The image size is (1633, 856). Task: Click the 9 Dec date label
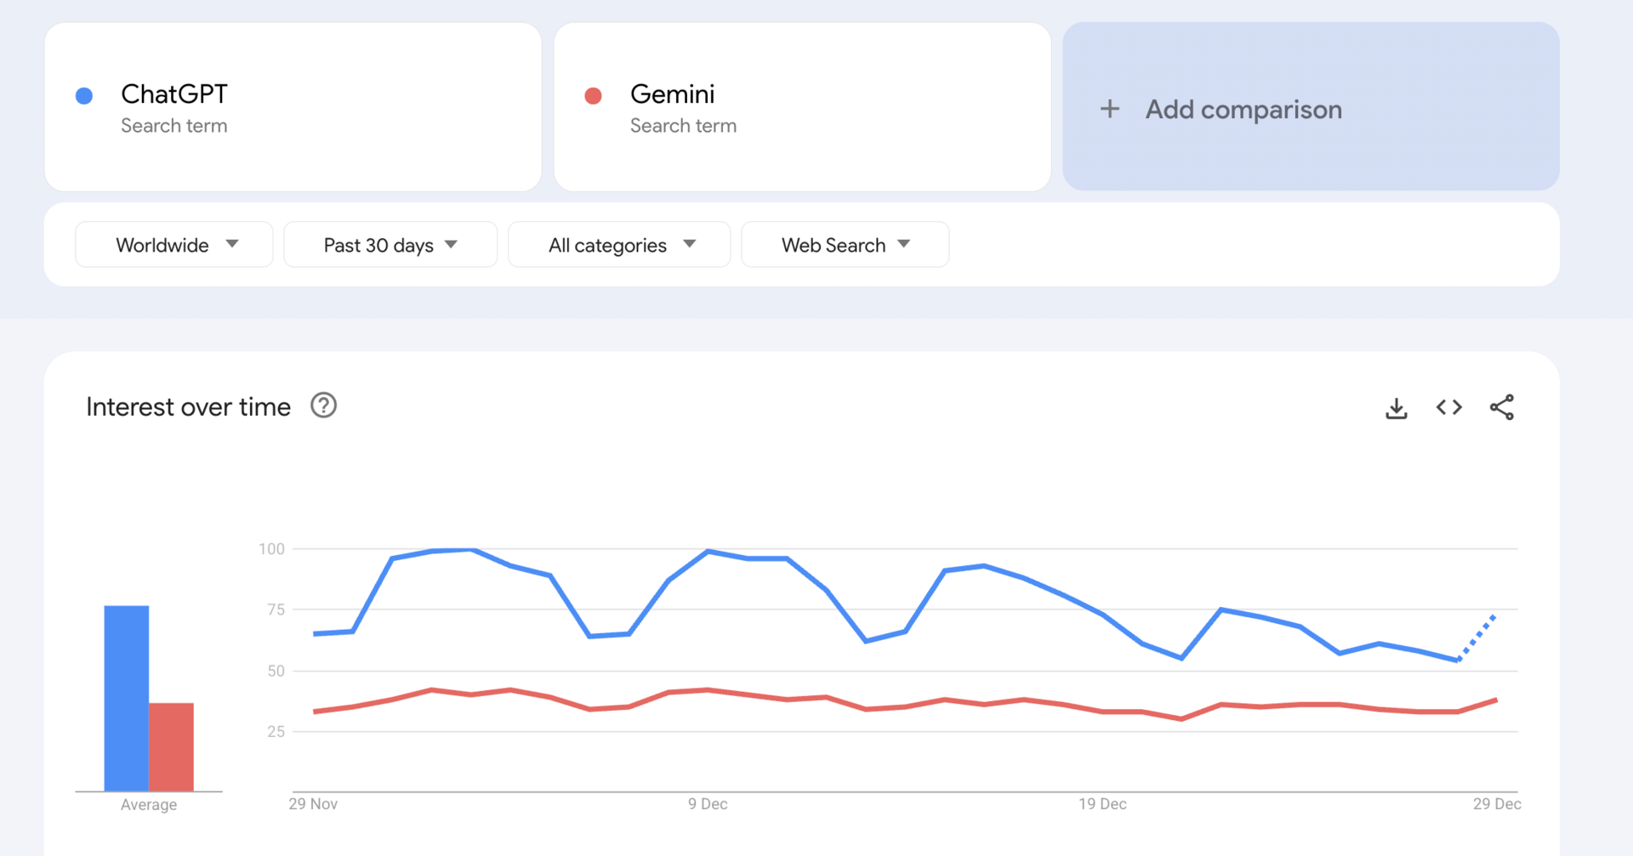pos(708,804)
